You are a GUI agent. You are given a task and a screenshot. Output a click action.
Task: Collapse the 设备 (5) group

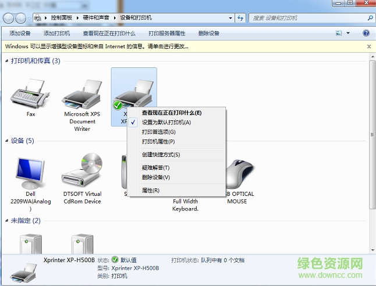(7, 141)
